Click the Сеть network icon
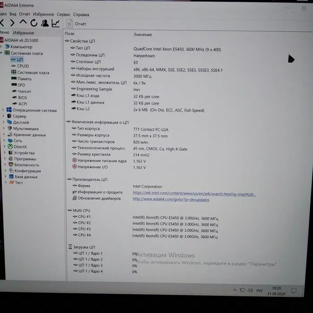This screenshot has height=313, width=313. coord(10,140)
